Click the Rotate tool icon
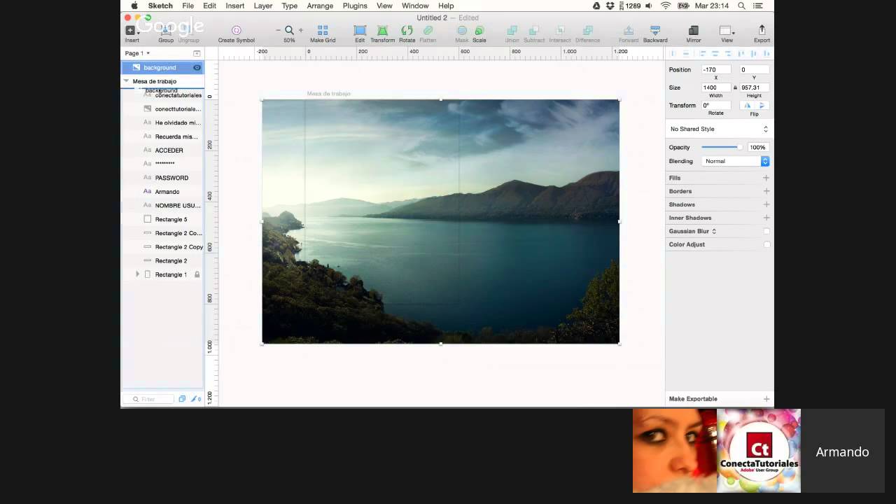Screen dimensions: 896x504 pyautogui.click(x=407, y=30)
